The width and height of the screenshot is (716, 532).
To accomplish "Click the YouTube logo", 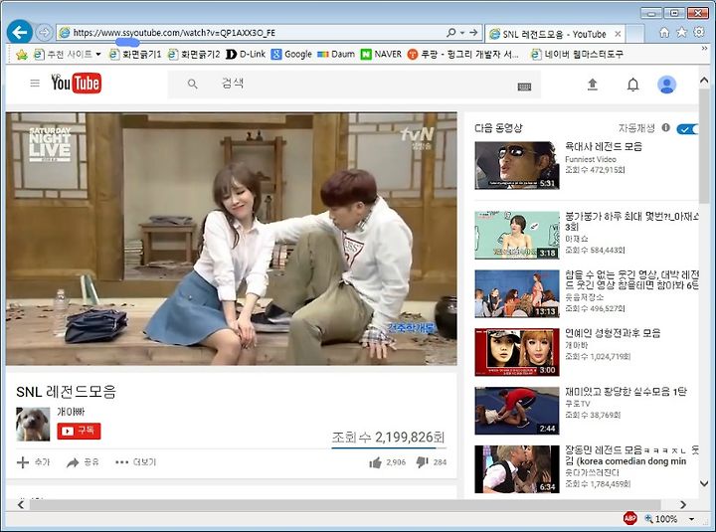I will click(76, 83).
